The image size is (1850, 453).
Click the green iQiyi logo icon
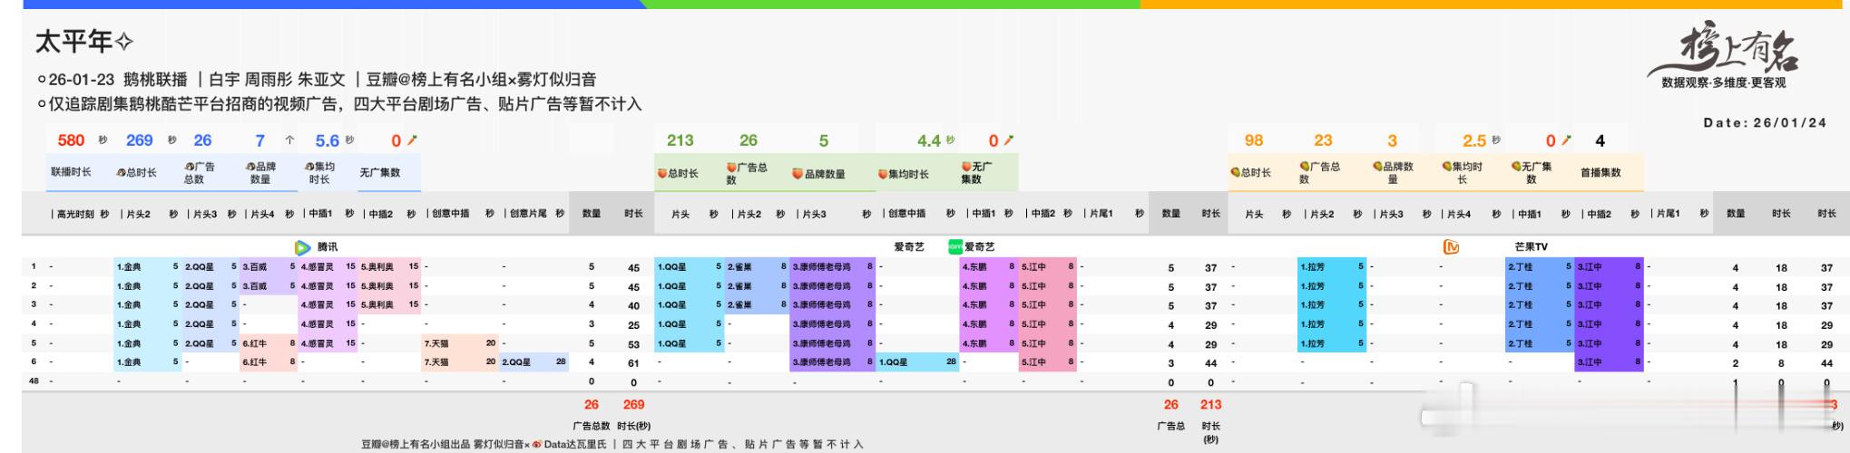[x=954, y=246]
